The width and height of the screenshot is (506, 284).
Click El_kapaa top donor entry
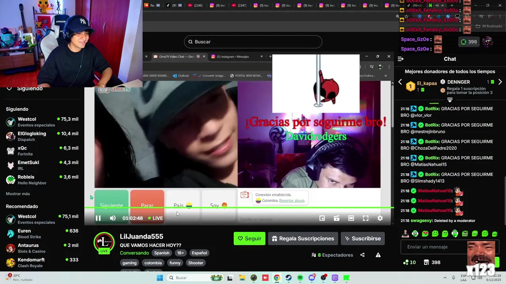tap(421, 86)
